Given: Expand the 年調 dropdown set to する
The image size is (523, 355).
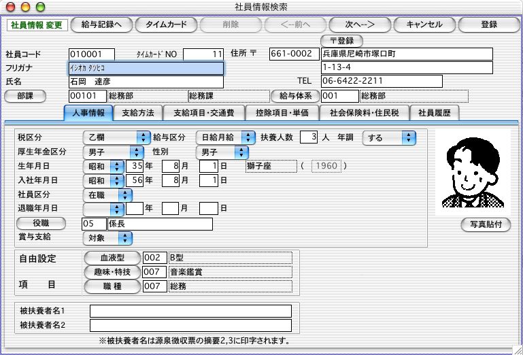Looking at the screenshot, I should [388, 138].
